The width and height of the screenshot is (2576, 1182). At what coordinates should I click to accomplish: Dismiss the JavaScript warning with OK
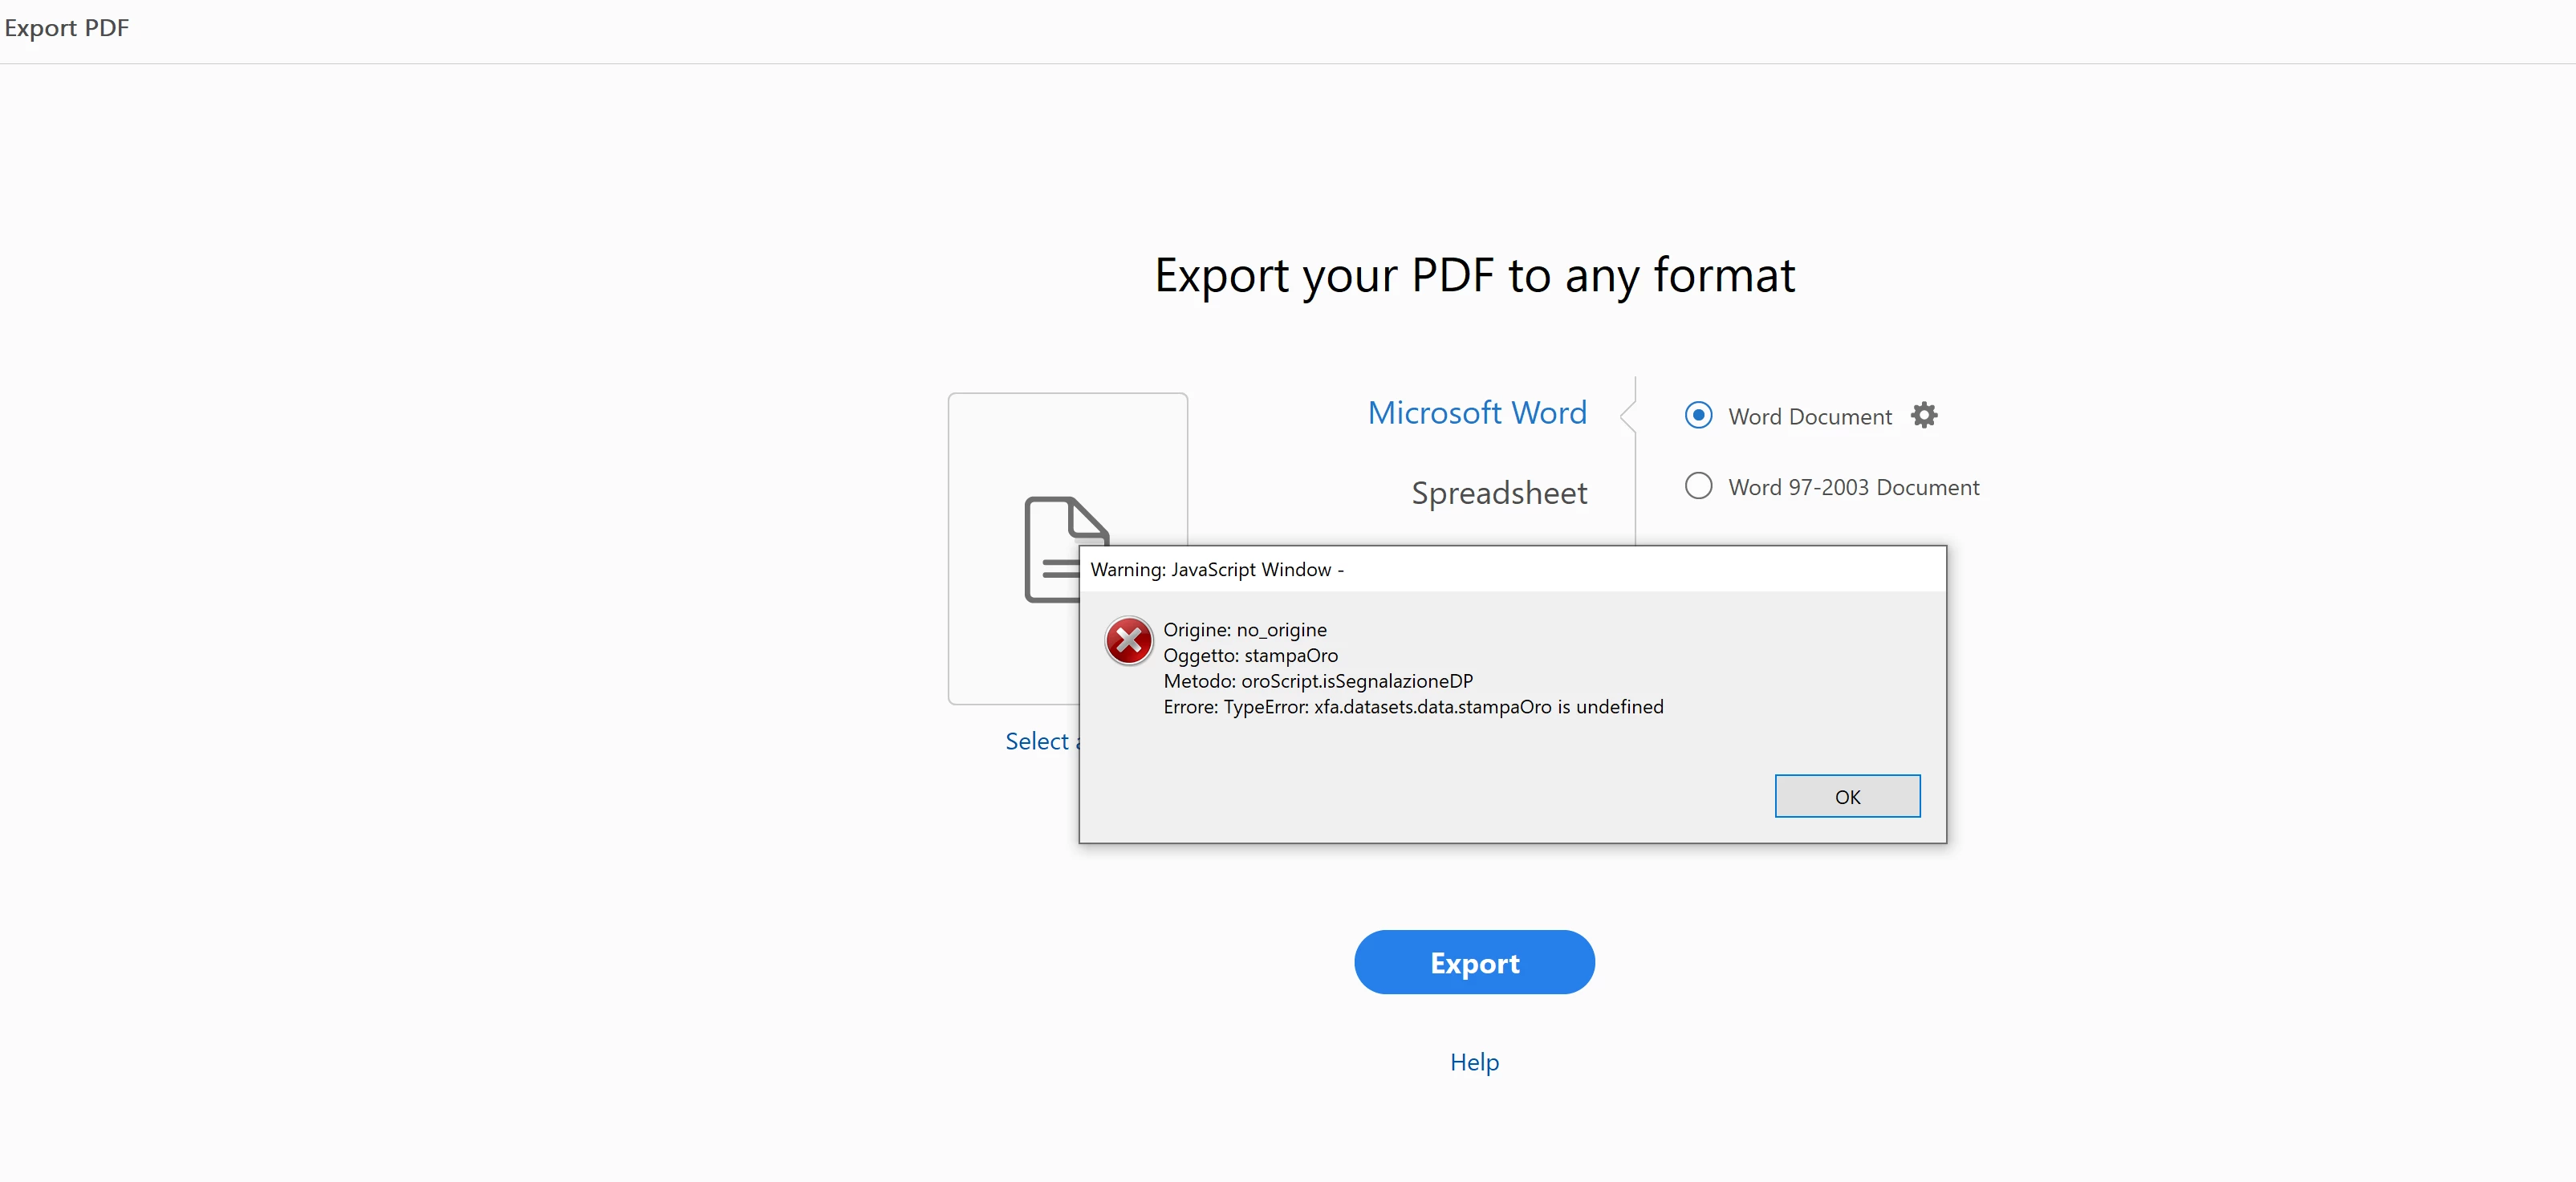pyautogui.click(x=1846, y=796)
